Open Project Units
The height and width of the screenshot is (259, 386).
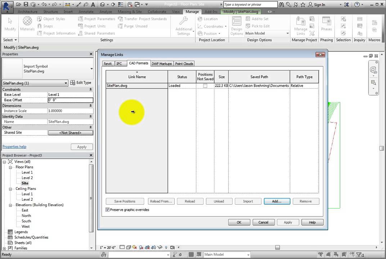coord(92,26)
